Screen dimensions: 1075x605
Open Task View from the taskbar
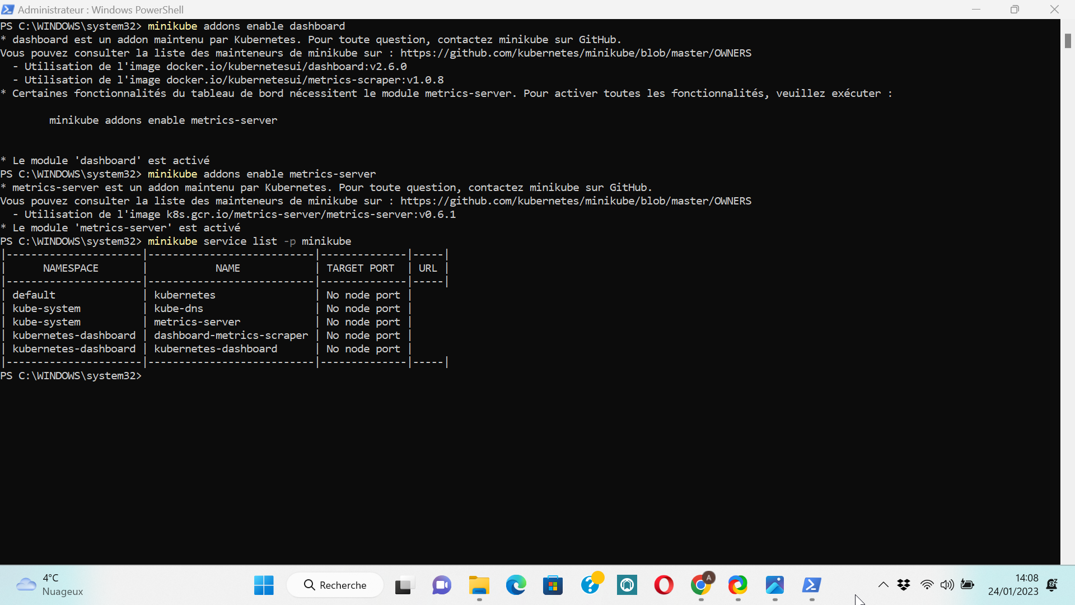click(x=404, y=585)
